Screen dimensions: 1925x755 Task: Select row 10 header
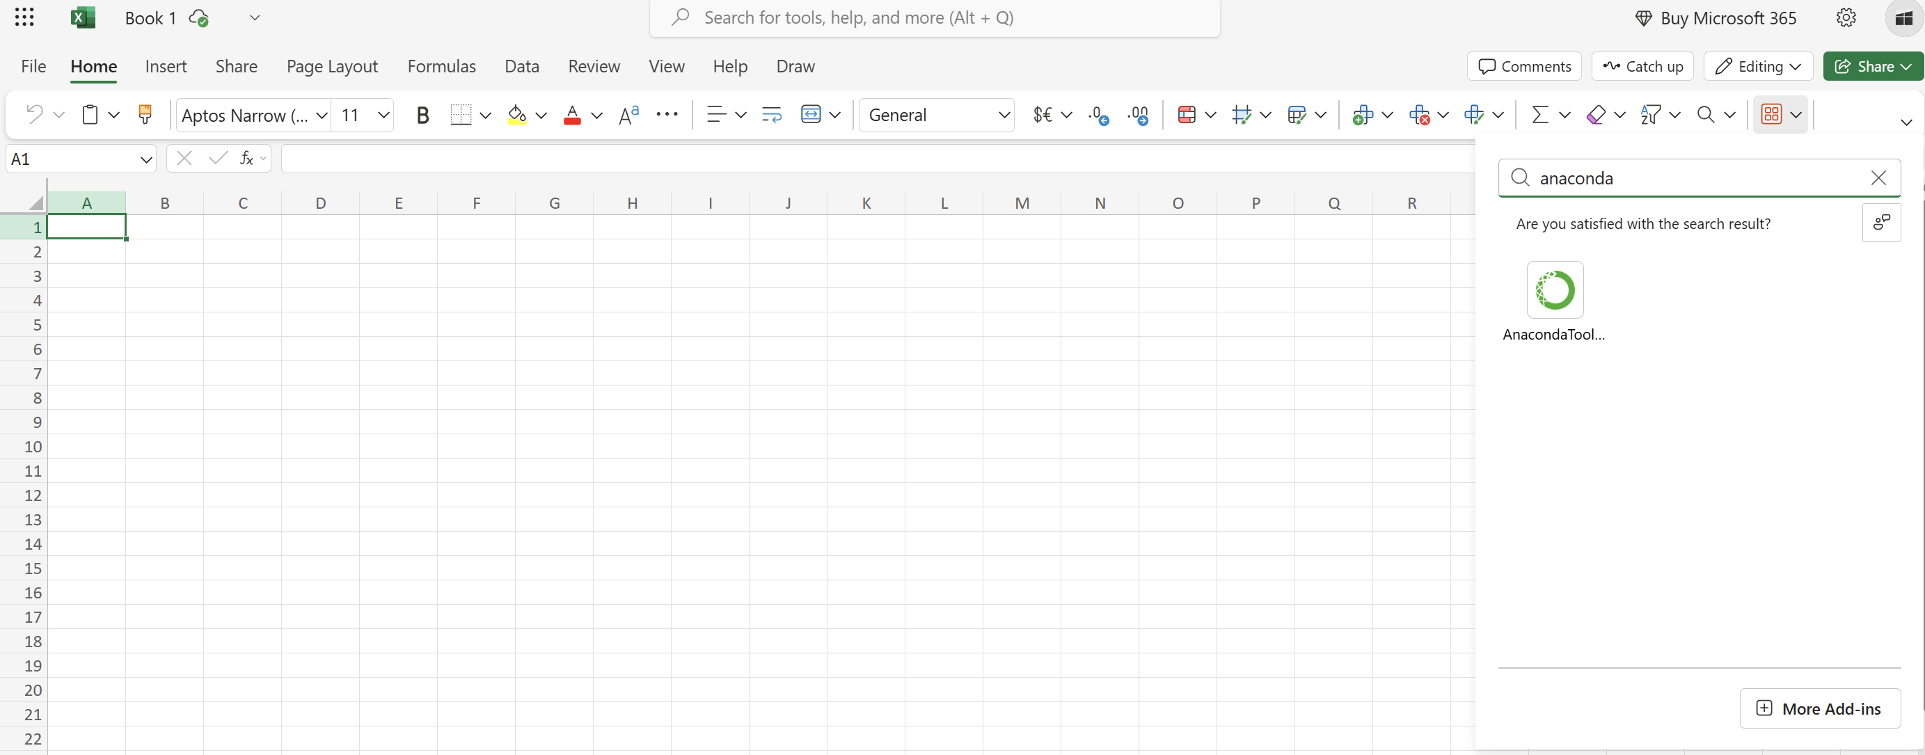[x=24, y=446]
